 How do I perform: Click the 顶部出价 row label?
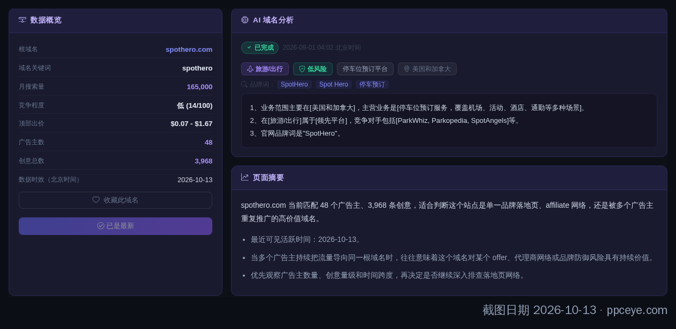tap(32, 123)
